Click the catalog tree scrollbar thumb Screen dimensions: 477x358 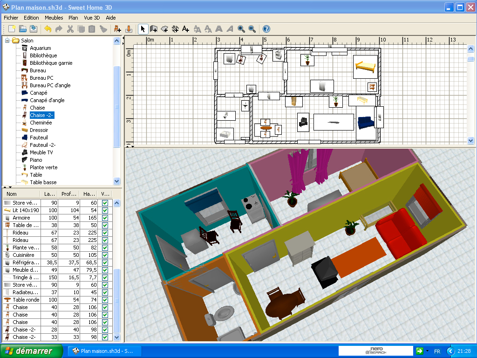coord(117,107)
